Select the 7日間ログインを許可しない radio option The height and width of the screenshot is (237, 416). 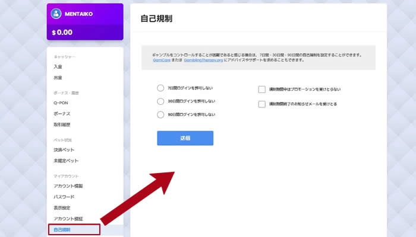point(160,88)
